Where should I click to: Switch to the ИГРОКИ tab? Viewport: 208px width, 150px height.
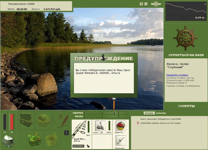tap(149, 113)
